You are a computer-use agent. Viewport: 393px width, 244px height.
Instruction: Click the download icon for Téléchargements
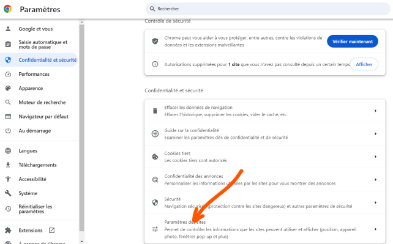point(8,165)
